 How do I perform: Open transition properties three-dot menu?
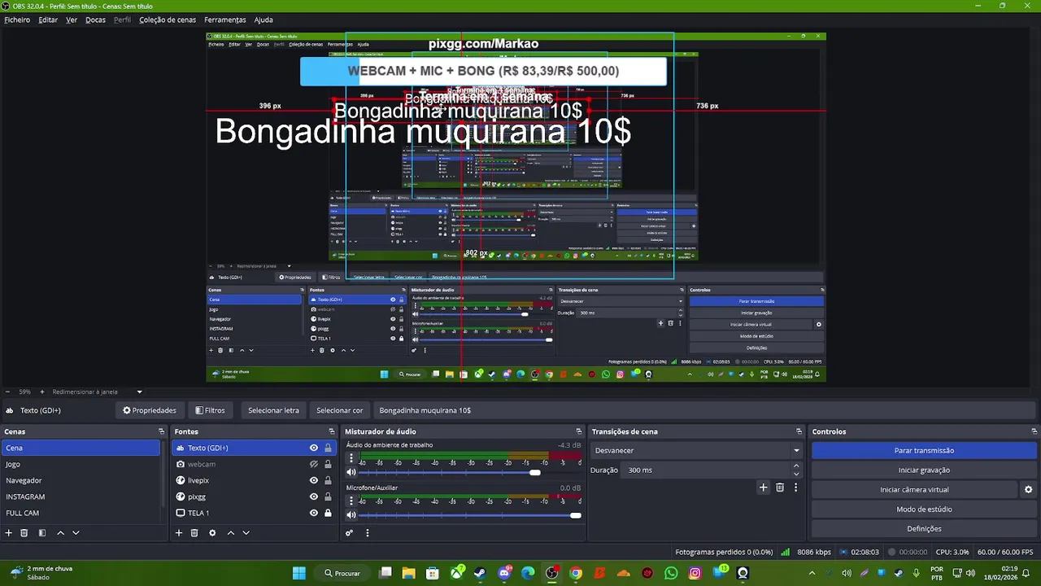pos(795,488)
